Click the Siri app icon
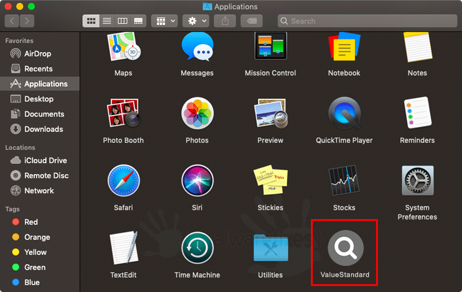The height and width of the screenshot is (292, 462). [197, 180]
